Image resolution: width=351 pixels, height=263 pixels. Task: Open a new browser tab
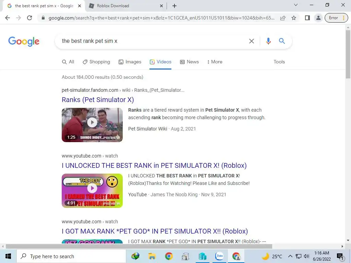pyautogui.click(x=174, y=6)
